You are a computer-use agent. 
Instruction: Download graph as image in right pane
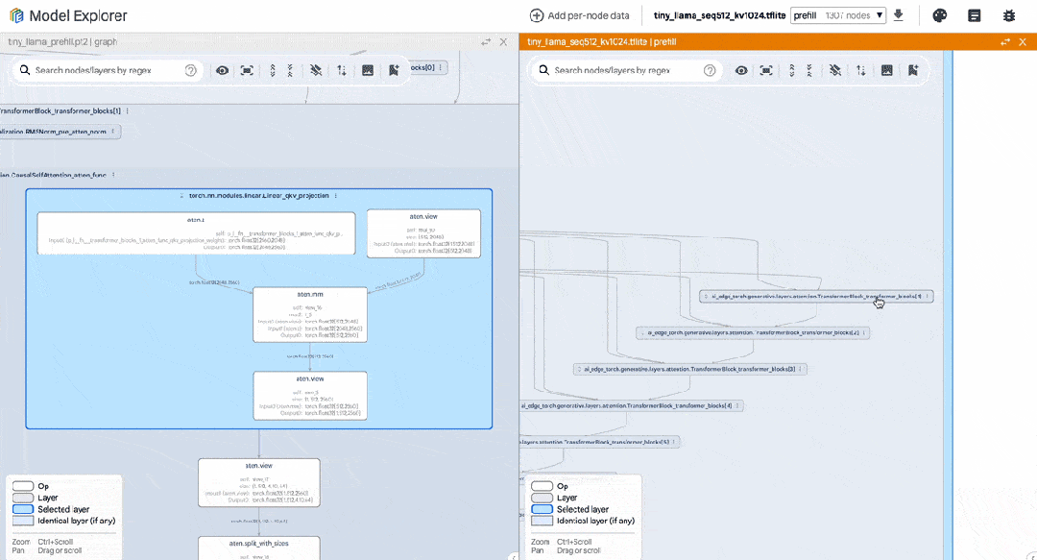[x=886, y=70]
